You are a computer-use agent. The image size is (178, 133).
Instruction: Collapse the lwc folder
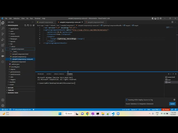pyautogui.click(x=11, y=44)
